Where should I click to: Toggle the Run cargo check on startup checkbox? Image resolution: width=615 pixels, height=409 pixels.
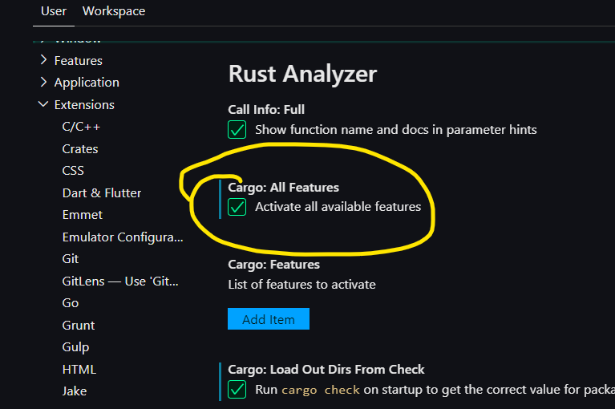[x=237, y=390]
